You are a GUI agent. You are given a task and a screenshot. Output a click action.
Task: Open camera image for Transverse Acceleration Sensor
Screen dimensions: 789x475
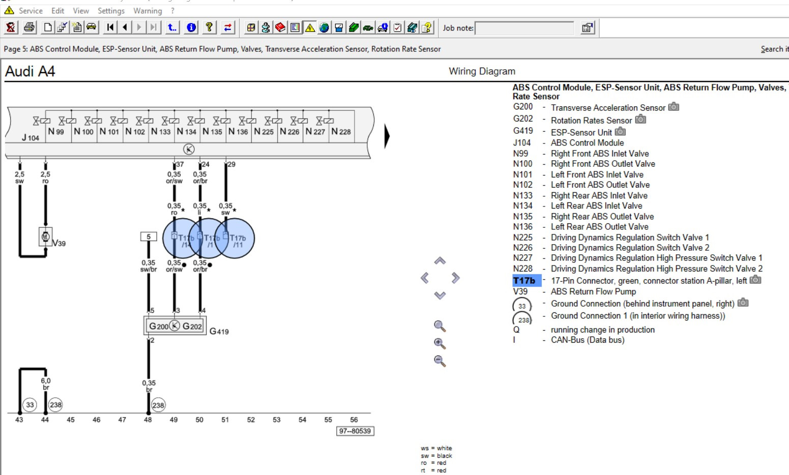coord(674,107)
